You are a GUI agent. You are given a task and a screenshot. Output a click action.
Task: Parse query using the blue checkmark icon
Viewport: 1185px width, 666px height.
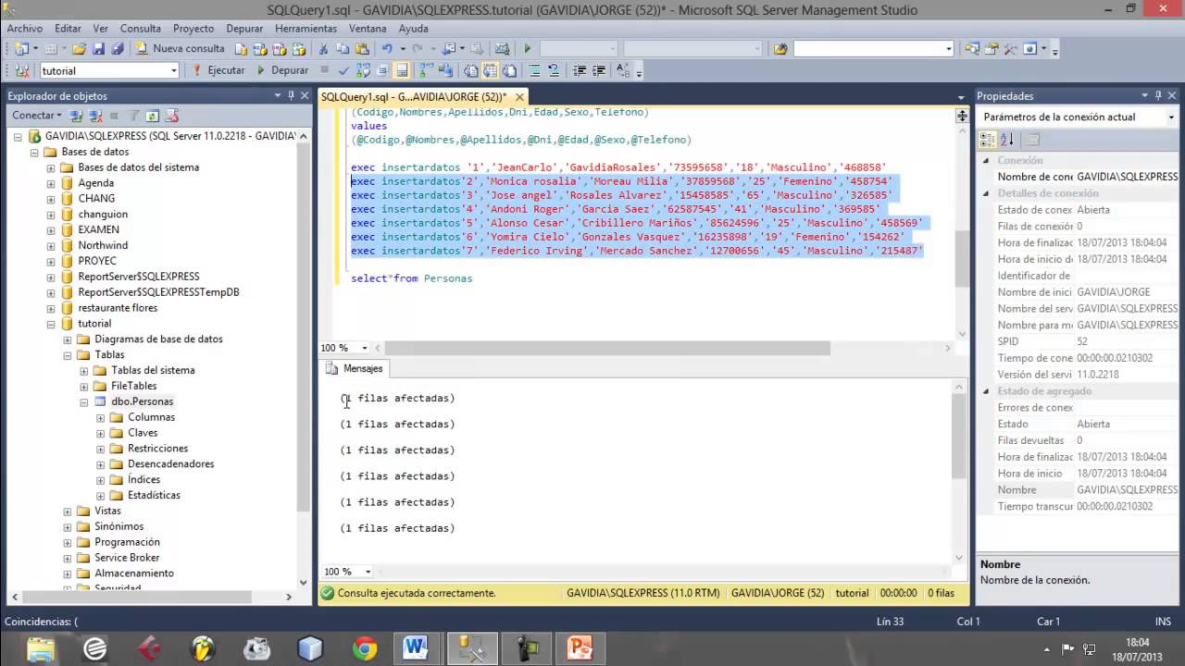pyautogui.click(x=343, y=70)
